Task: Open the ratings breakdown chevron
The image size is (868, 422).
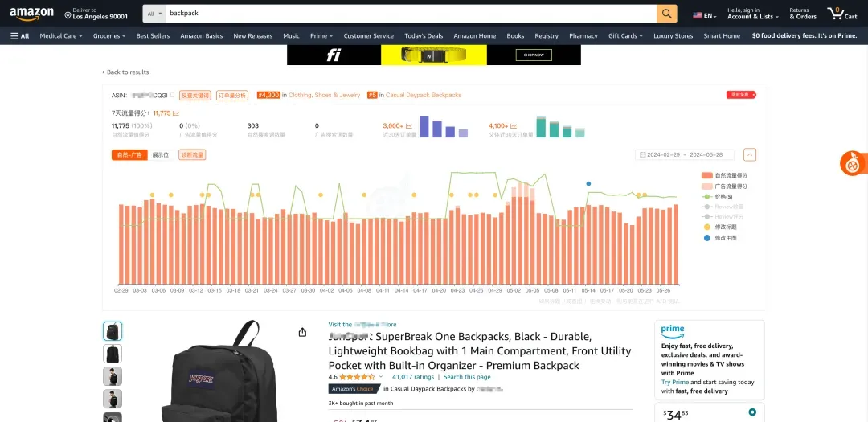Action: pos(381,377)
